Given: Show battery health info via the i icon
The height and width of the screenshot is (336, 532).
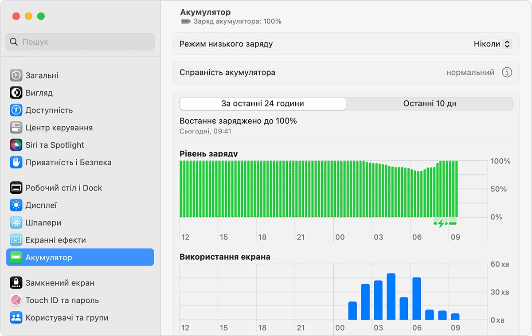Looking at the screenshot, I should [x=507, y=72].
